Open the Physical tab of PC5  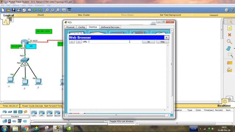[x=70, y=27]
